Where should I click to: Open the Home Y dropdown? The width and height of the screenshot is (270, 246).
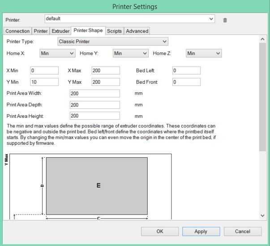(131, 53)
